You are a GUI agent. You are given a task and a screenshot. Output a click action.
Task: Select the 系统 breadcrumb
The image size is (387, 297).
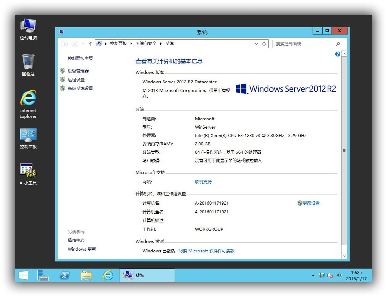[x=169, y=44]
